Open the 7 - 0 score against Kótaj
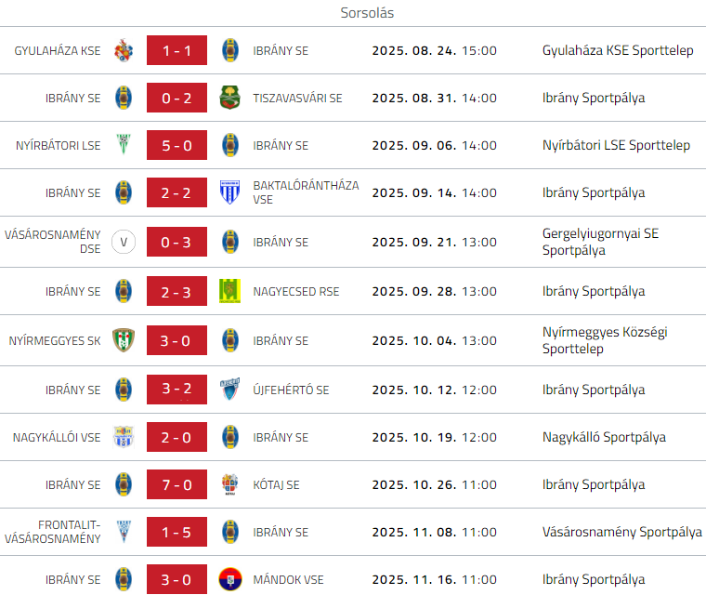Screen dimensions: 706x595 176,484
